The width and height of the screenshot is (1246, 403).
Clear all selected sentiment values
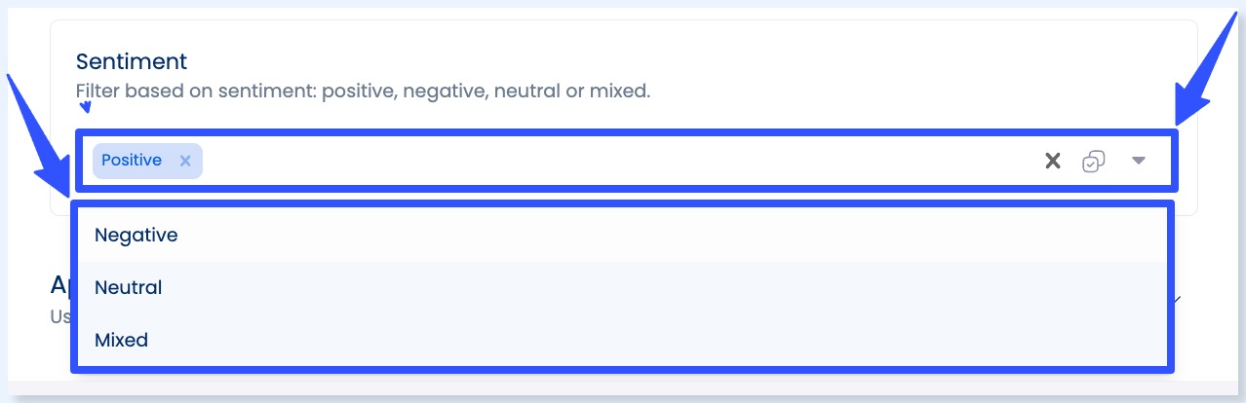pyautogui.click(x=1053, y=162)
